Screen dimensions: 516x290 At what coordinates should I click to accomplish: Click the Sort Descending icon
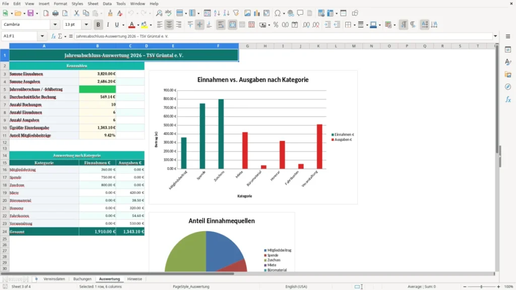click(226, 13)
